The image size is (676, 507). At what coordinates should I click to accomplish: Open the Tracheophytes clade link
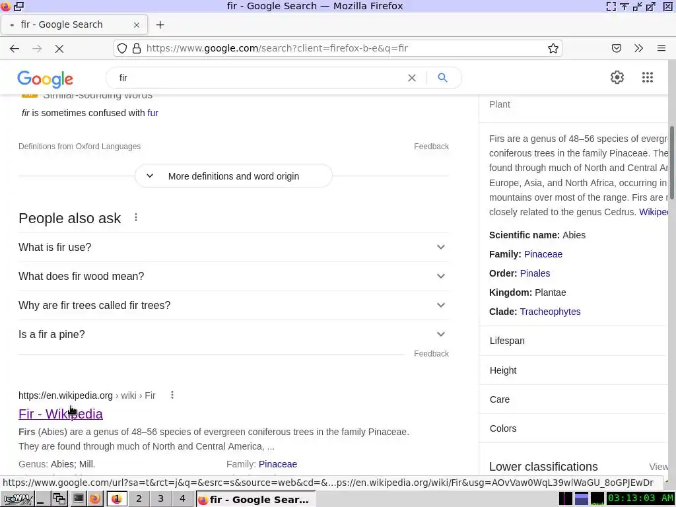tap(550, 312)
